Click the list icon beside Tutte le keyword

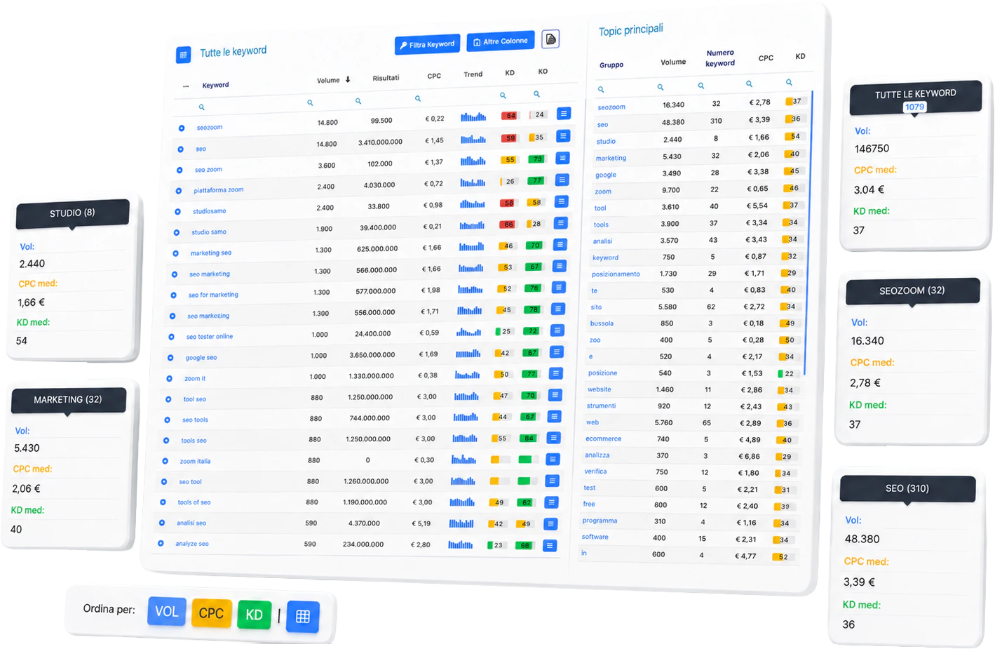point(184,55)
